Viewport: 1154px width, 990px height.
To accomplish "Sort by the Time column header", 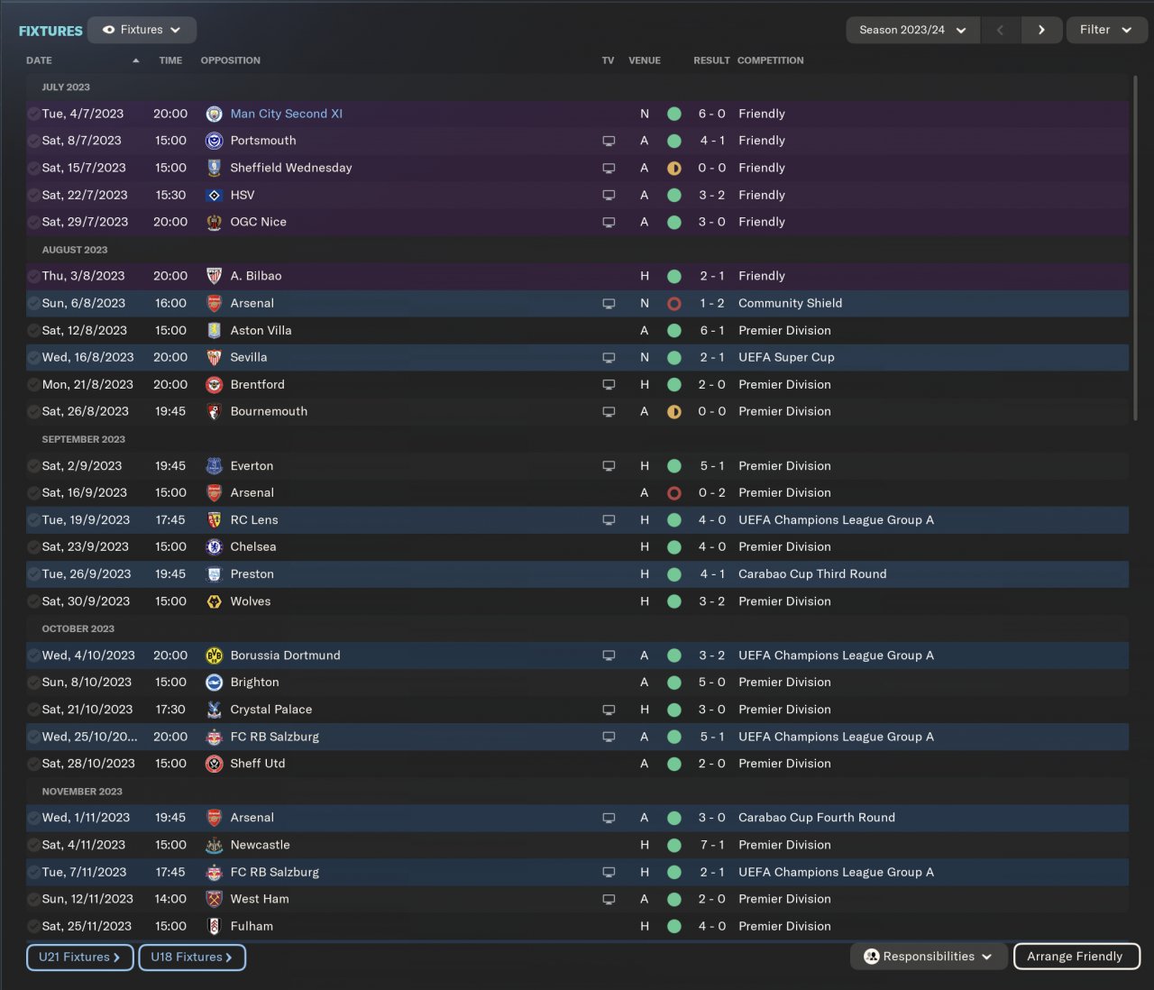I will pyautogui.click(x=170, y=60).
